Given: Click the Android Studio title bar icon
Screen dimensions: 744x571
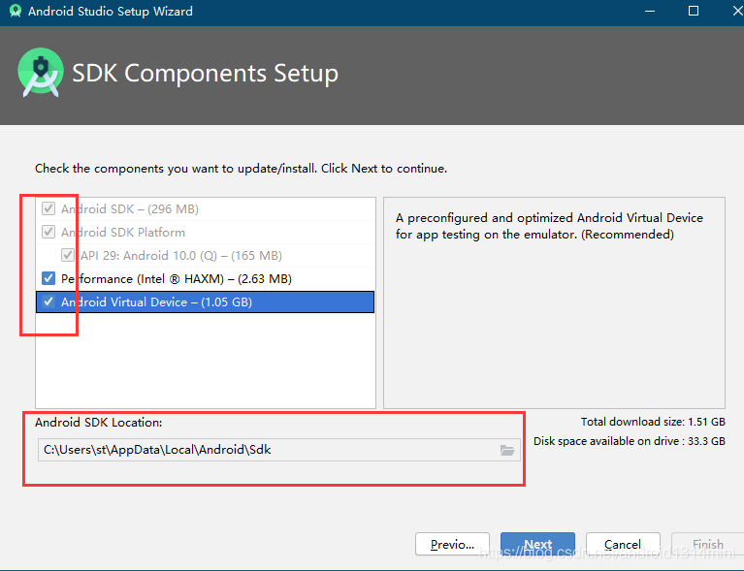Looking at the screenshot, I should (x=16, y=11).
